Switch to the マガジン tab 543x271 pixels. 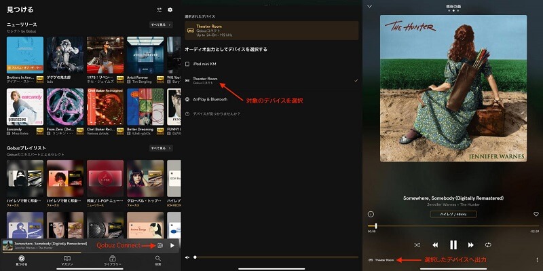pos(67,261)
